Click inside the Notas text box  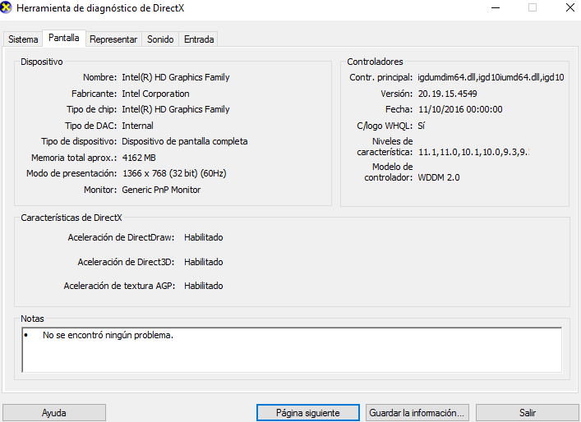(x=292, y=350)
